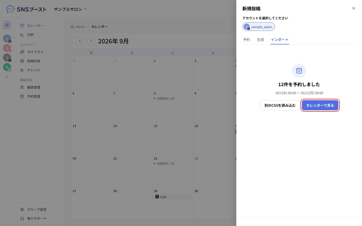The image size is (362, 226).
Task: Open the grid overview icon in left rail
Action: click(x=7, y=25)
